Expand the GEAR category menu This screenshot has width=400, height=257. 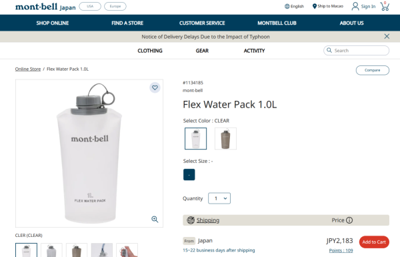tap(202, 51)
